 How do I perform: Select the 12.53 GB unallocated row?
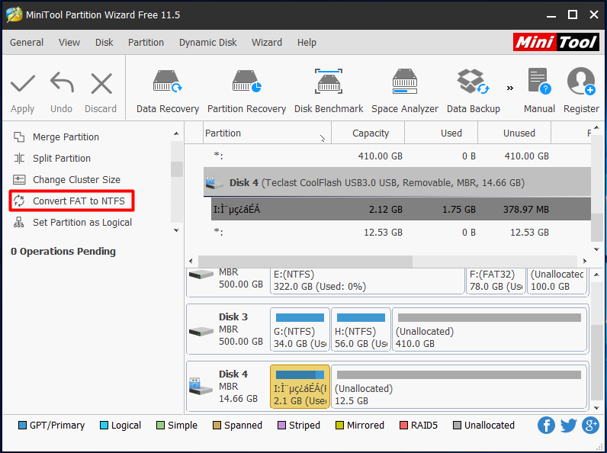tap(397, 233)
